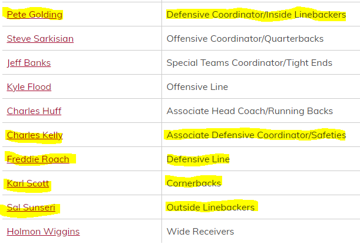This screenshot has width=360, height=244.
Task: Click the Associate Defensive Coordinator/Safeties cell
Action: [x=256, y=135]
